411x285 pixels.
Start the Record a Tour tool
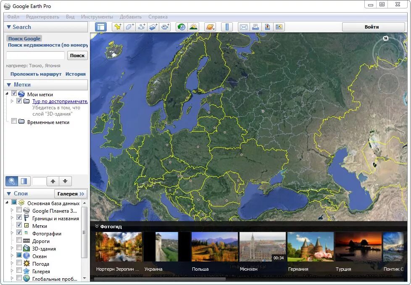[166, 27]
